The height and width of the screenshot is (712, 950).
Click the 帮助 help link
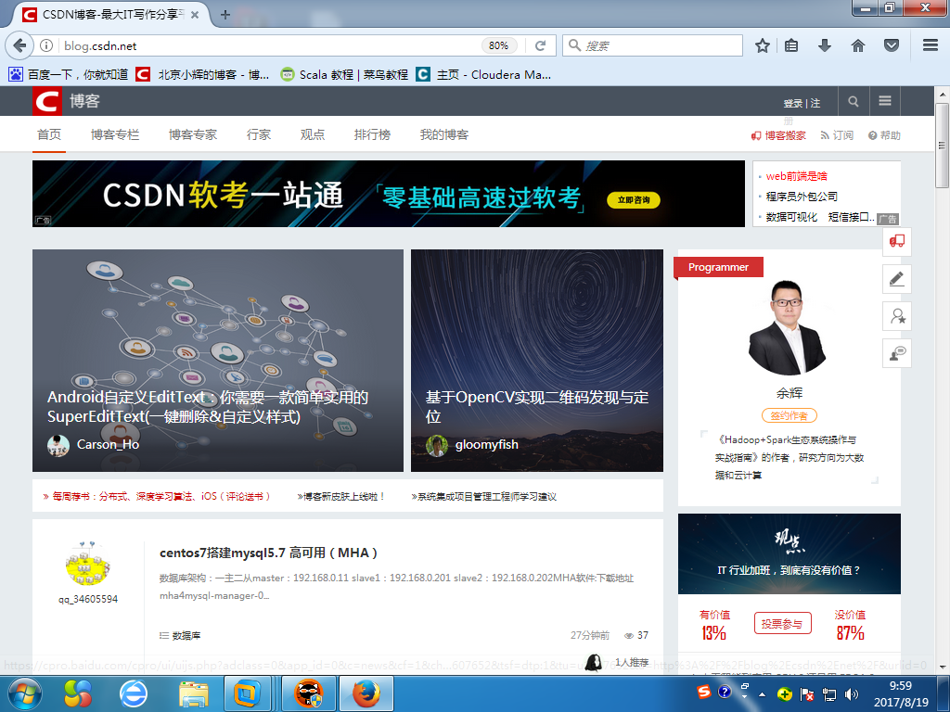coord(884,135)
